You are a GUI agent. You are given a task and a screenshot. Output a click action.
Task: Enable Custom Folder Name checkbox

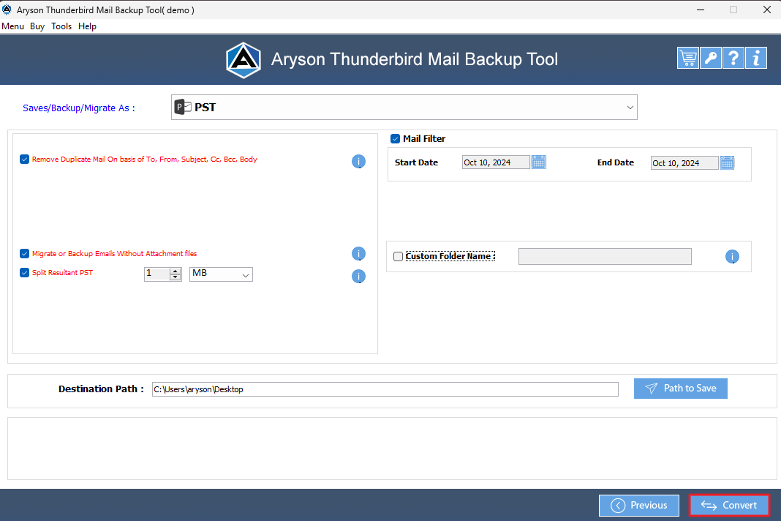pos(398,256)
